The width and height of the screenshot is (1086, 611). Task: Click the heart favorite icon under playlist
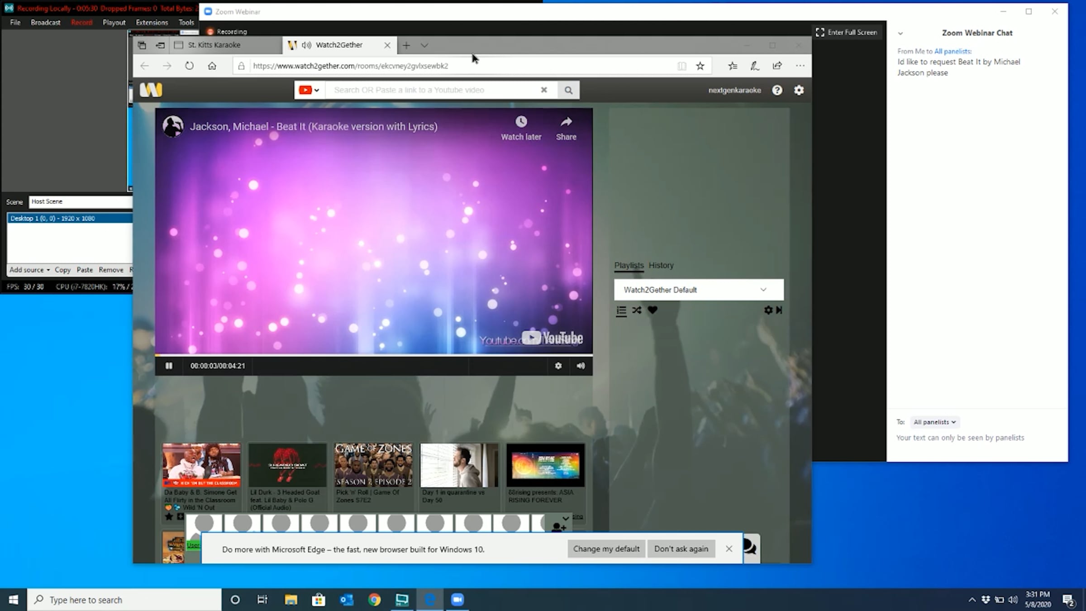652,310
